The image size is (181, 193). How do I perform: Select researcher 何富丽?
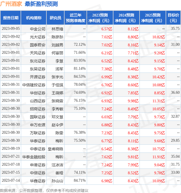click(x=57, y=53)
